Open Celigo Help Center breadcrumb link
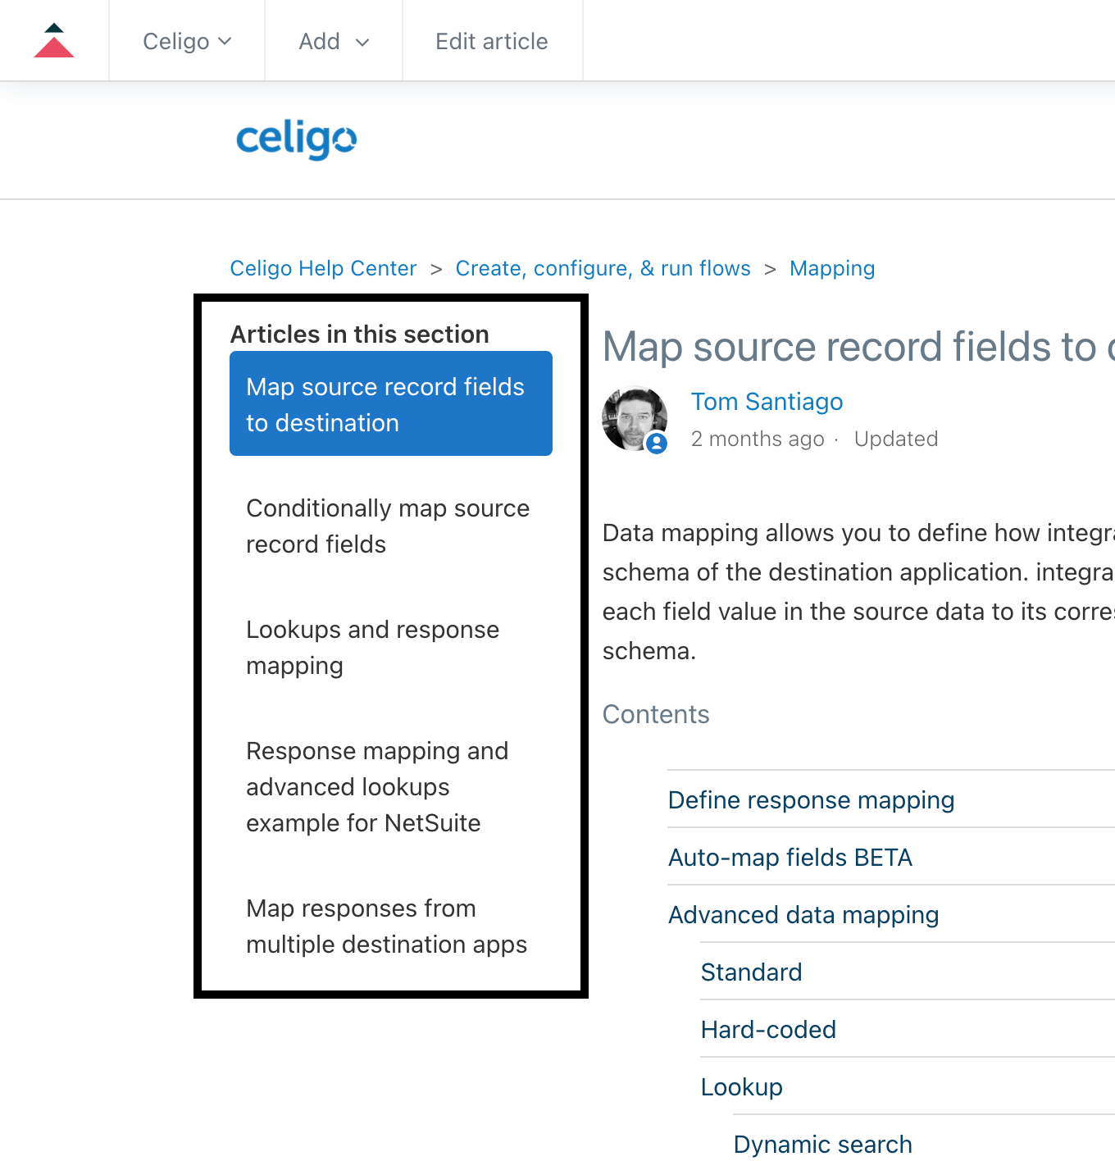 point(323,268)
